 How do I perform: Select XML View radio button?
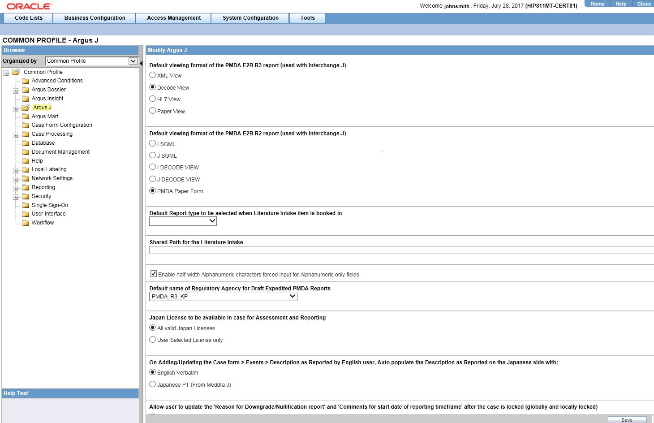click(x=153, y=75)
